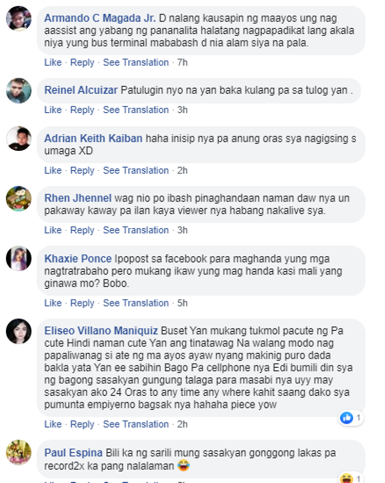Open the Adrian Keith Kaiban name link
Viewport: 385px width, 483px height.
click(x=93, y=138)
